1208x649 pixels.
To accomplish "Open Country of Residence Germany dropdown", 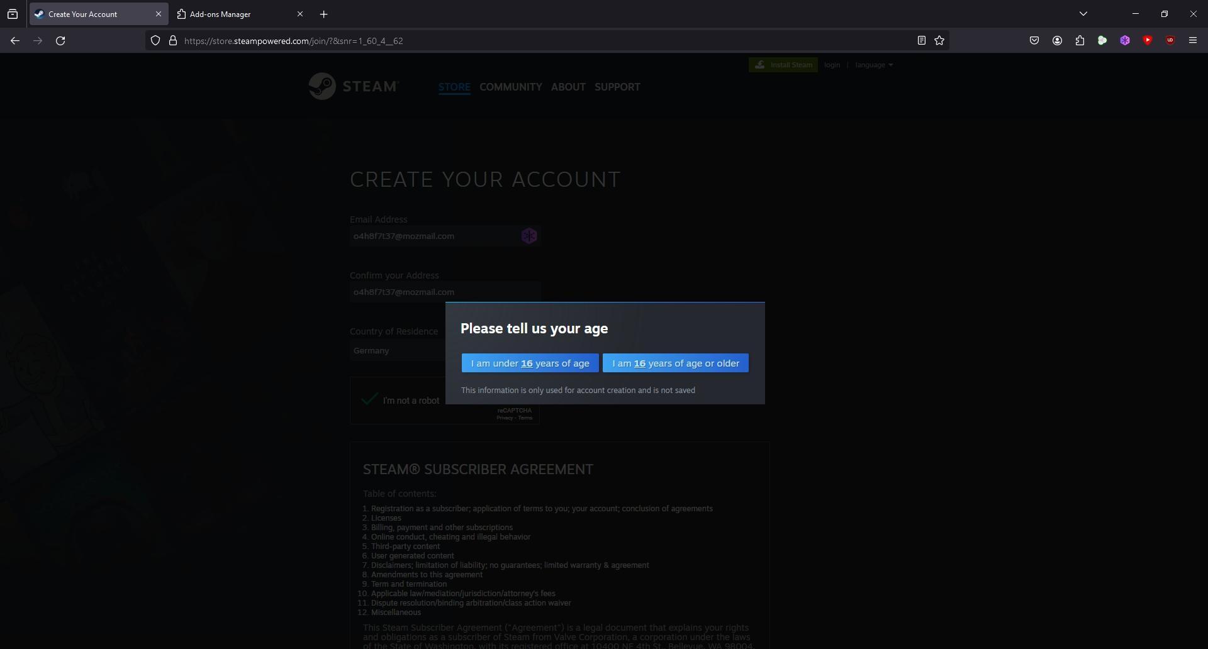I will click(x=398, y=351).
